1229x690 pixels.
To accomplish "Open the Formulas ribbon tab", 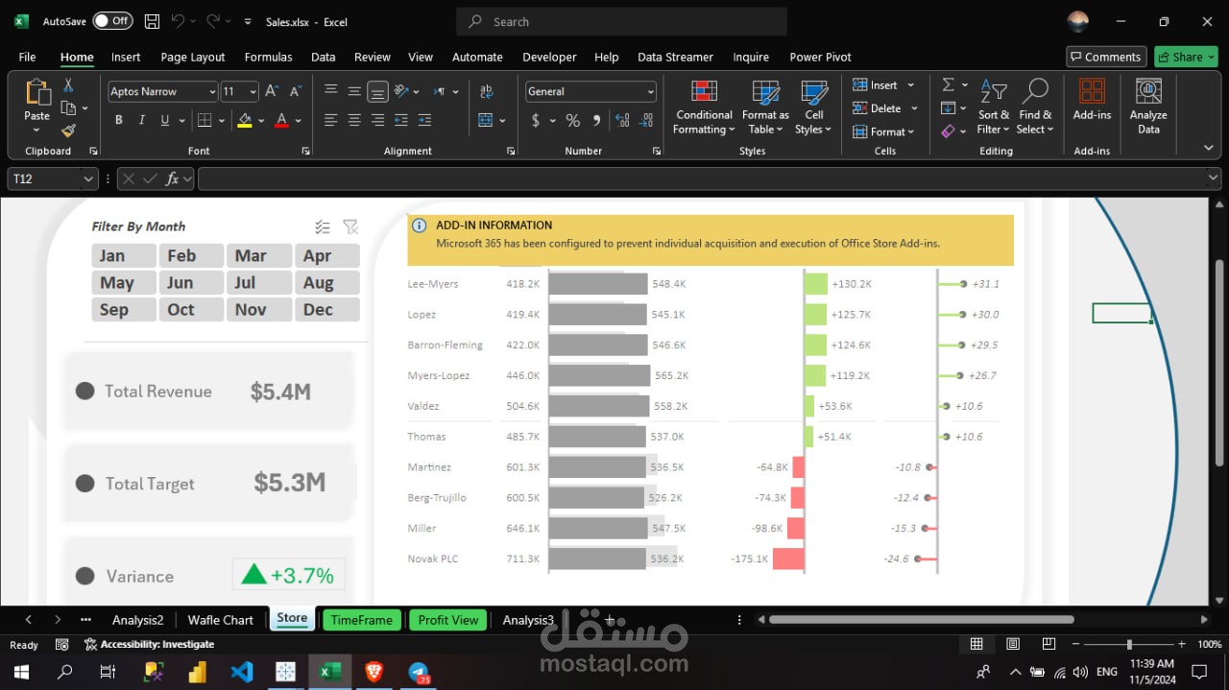I will [x=268, y=57].
